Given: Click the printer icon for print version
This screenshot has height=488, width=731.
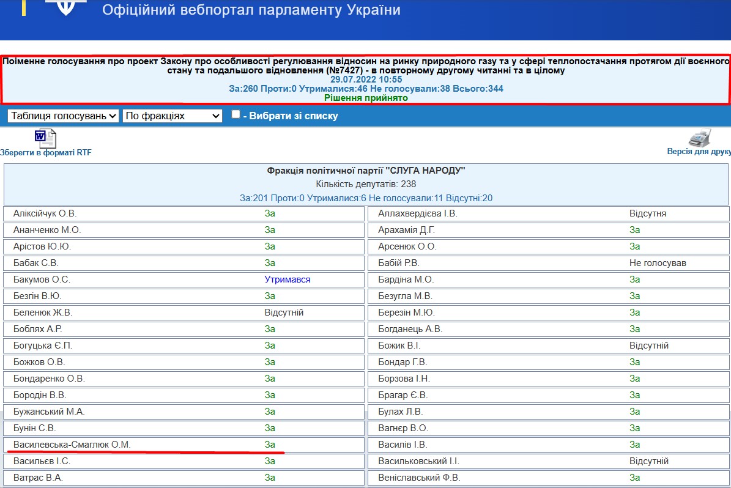Looking at the screenshot, I should click(x=700, y=138).
